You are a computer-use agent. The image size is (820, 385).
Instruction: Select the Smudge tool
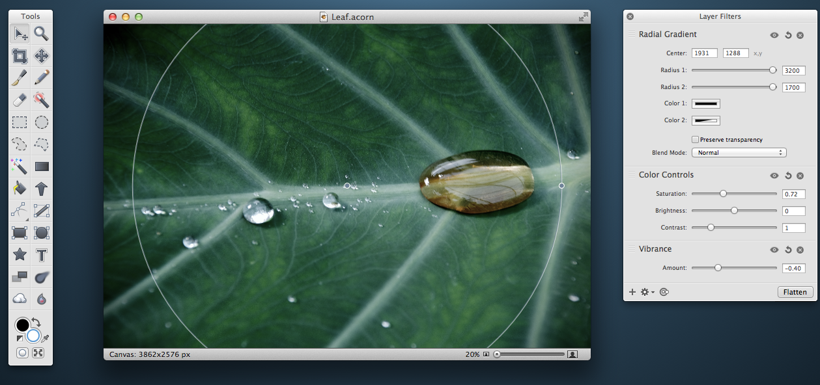[42, 277]
